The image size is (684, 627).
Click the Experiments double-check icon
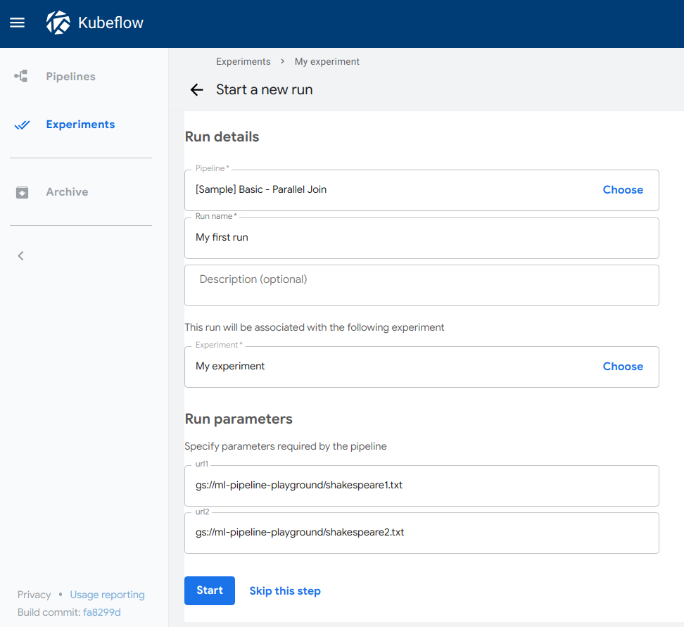tap(22, 125)
